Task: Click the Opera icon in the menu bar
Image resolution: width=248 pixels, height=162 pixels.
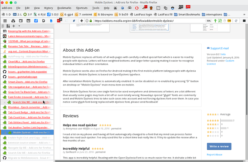Action: pyautogui.click(x=137, y=8)
